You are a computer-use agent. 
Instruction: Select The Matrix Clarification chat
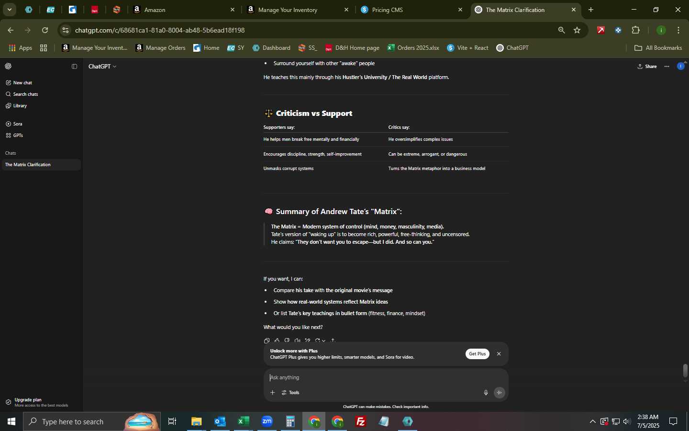click(41, 165)
